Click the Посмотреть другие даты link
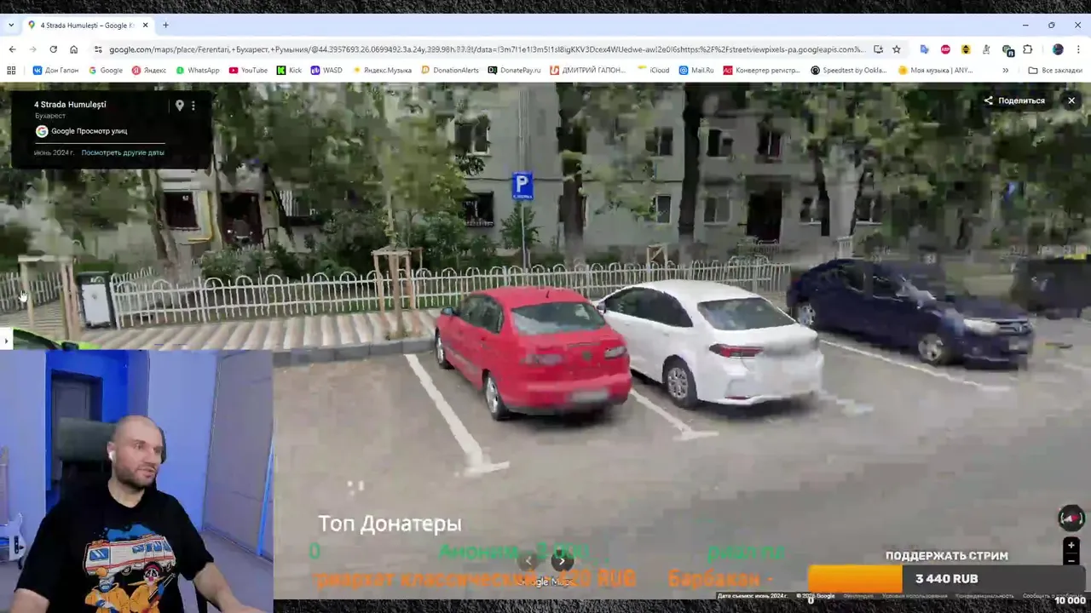Viewport: 1091px width, 613px height. tap(123, 152)
